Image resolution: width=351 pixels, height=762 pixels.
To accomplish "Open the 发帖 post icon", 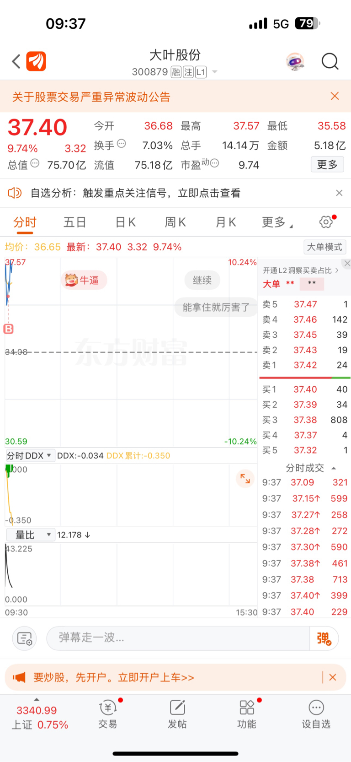I will click(177, 714).
